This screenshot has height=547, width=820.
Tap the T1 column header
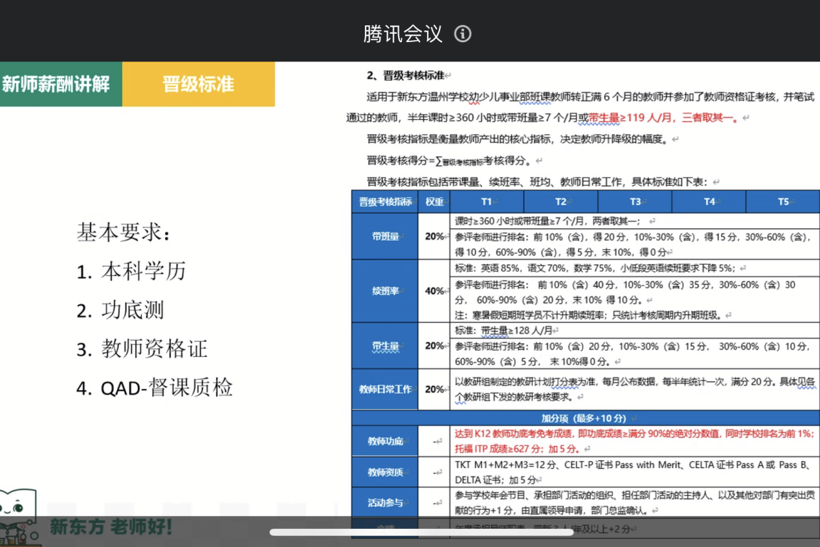point(487,202)
